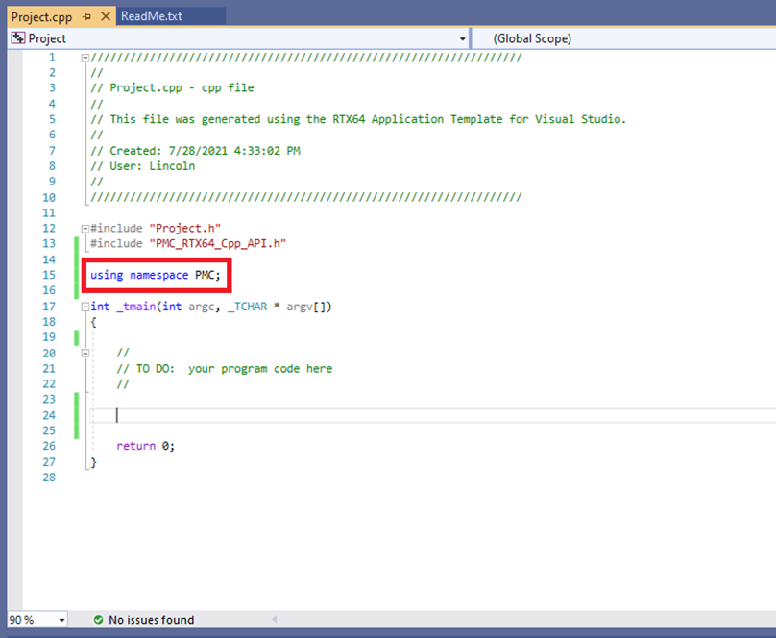Open the 90 % zoom dropdown
776x638 pixels.
point(61,620)
